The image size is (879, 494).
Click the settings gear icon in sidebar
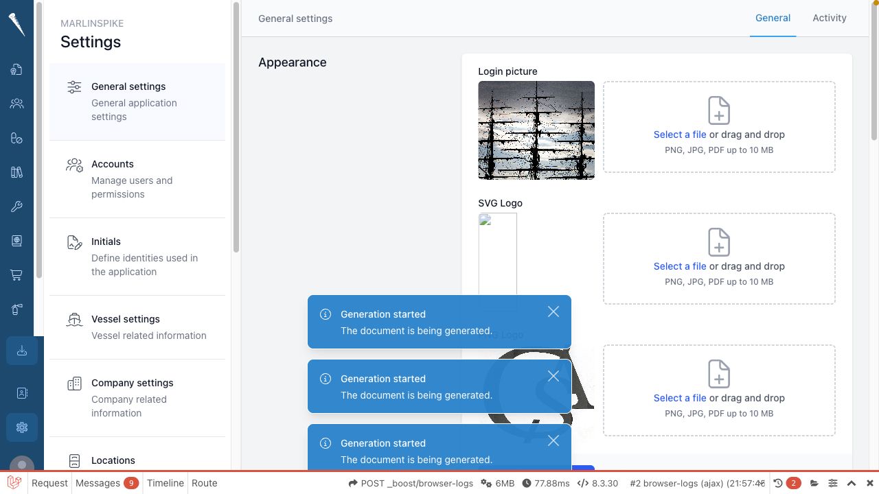coord(22,427)
